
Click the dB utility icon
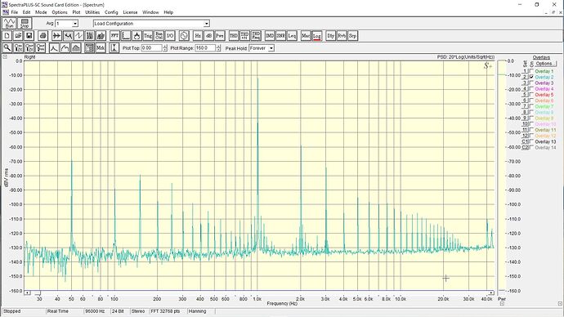208,36
